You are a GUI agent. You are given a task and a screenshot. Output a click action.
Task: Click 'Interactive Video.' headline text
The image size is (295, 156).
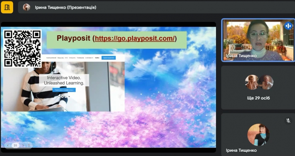pos(64,78)
